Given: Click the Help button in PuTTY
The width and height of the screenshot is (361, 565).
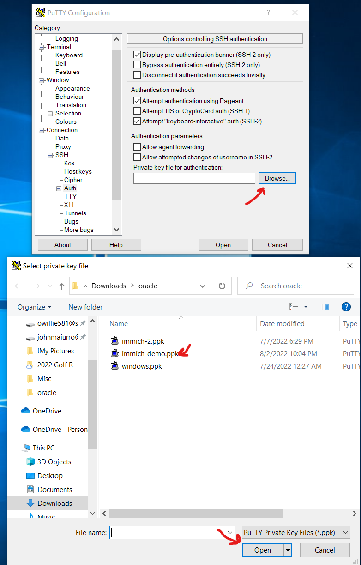Looking at the screenshot, I should (116, 245).
